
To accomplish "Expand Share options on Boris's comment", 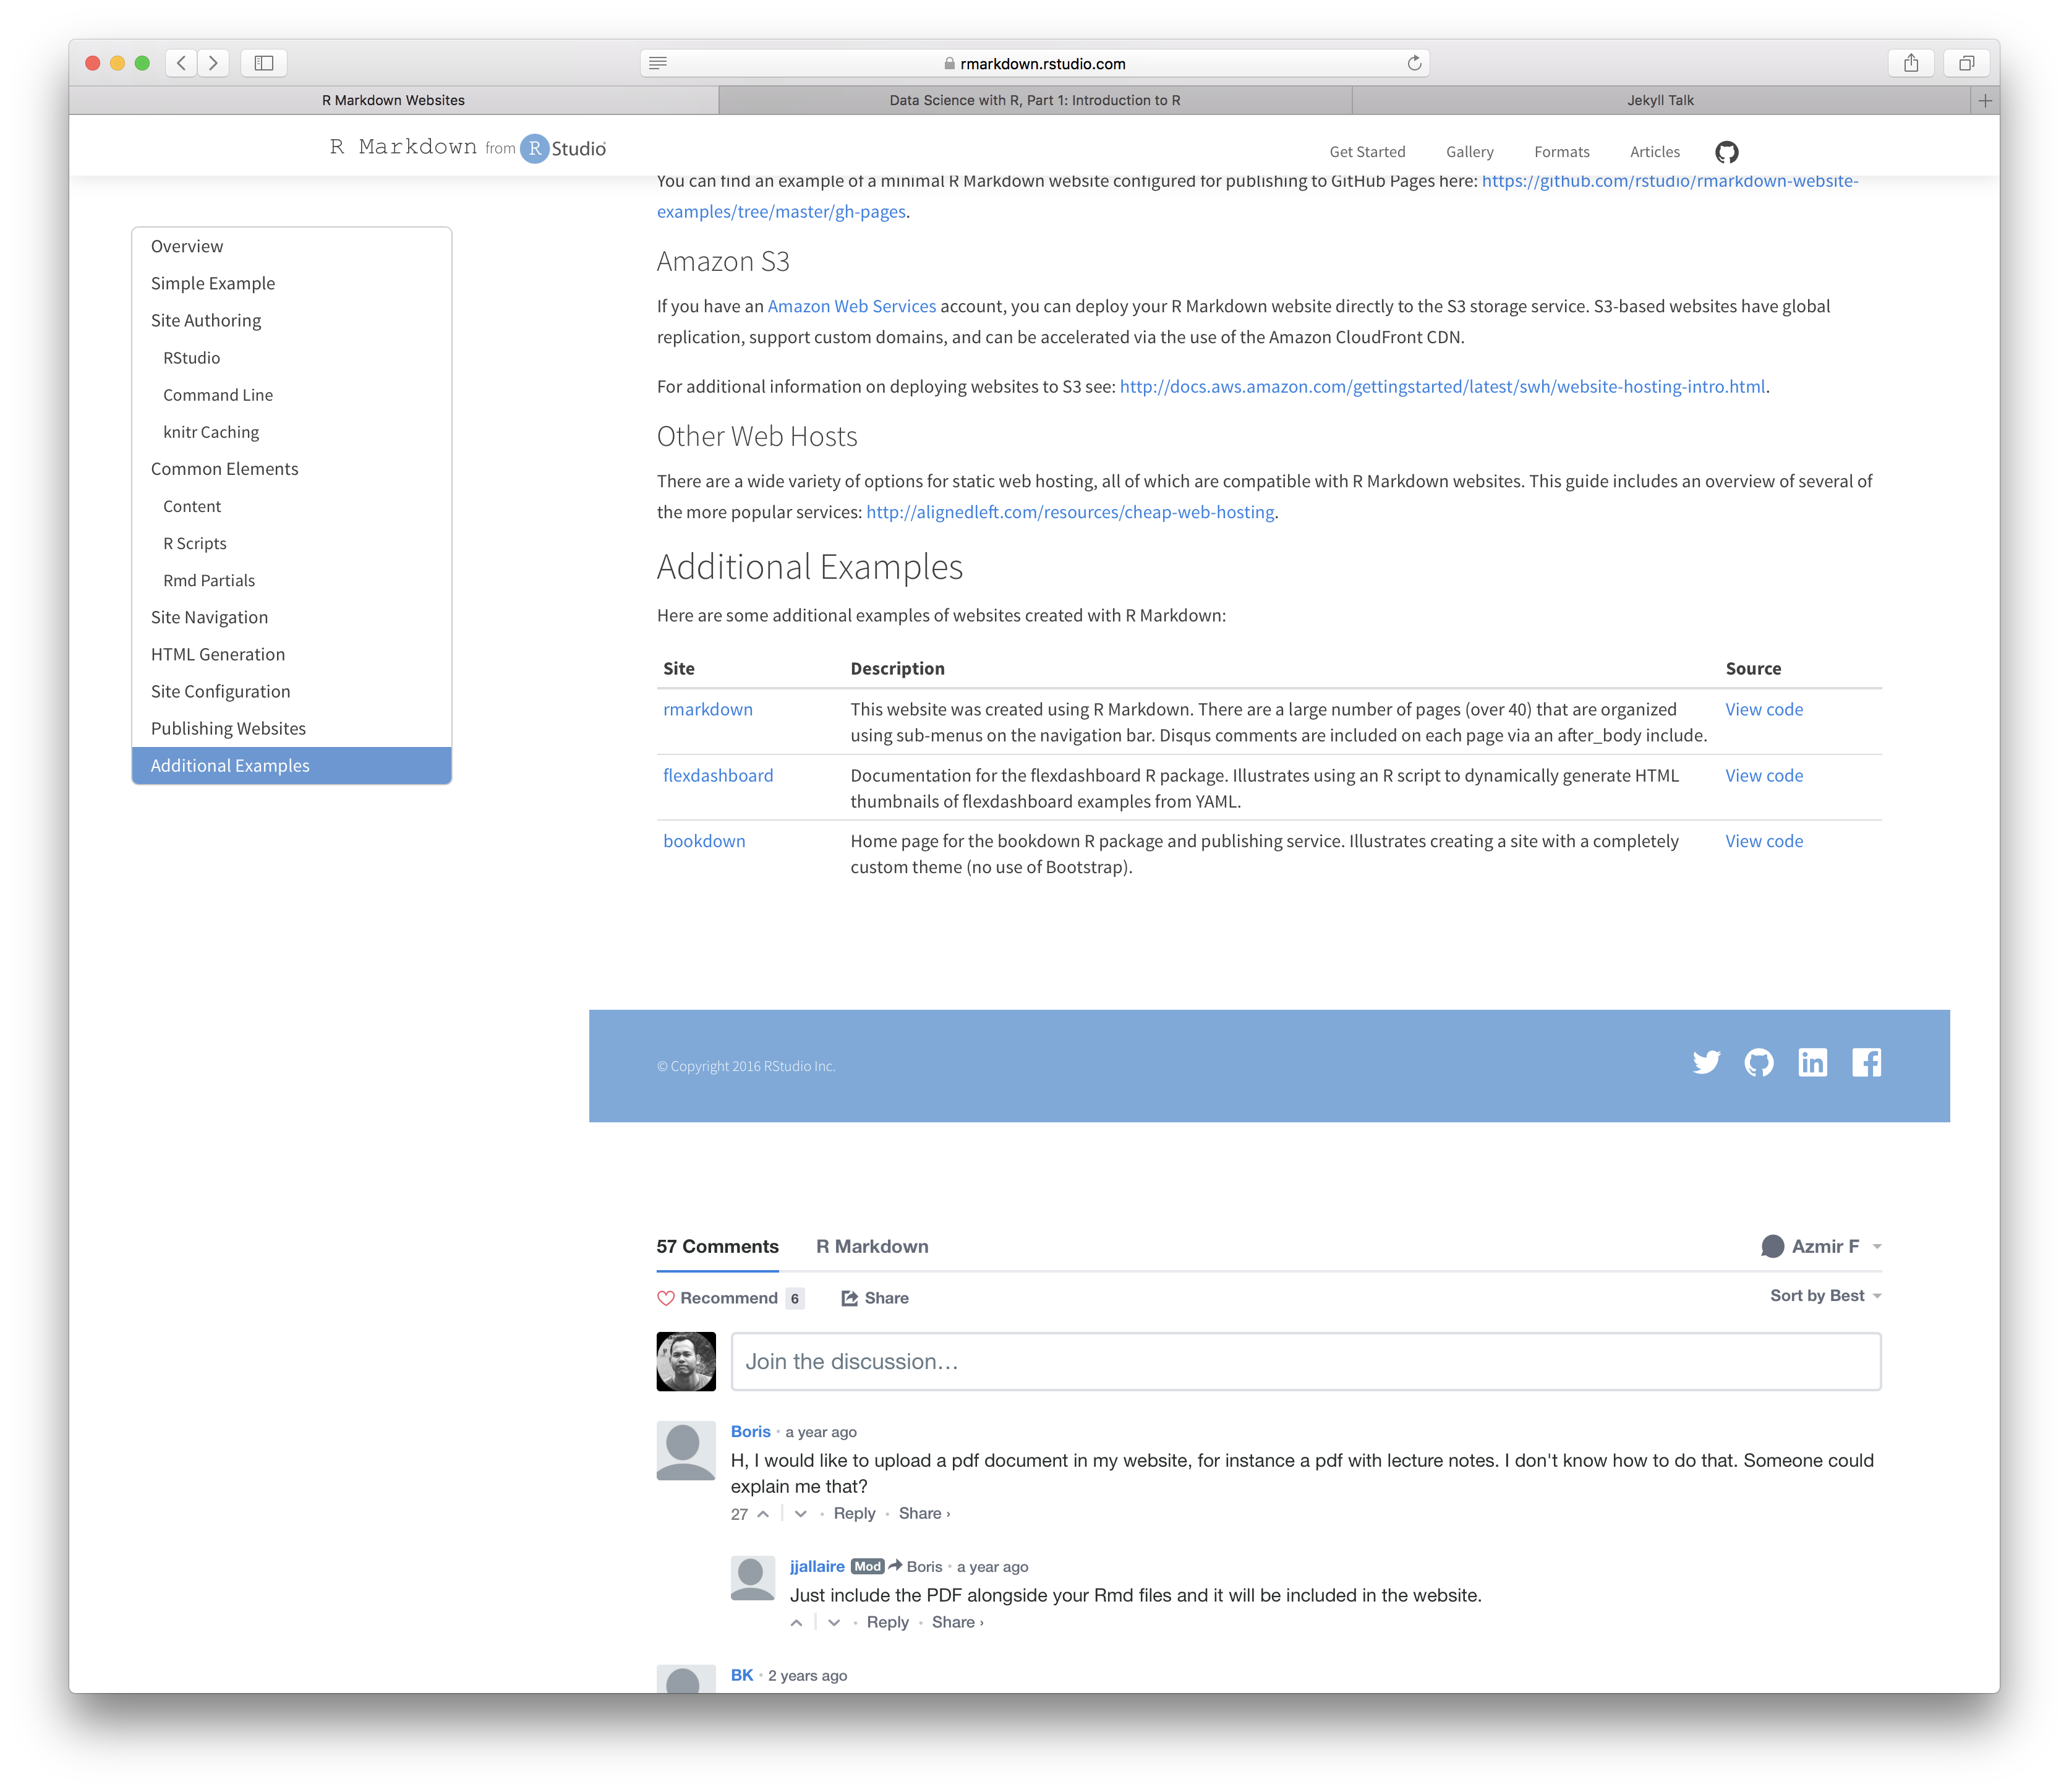I will pyautogui.click(x=924, y=1513).
